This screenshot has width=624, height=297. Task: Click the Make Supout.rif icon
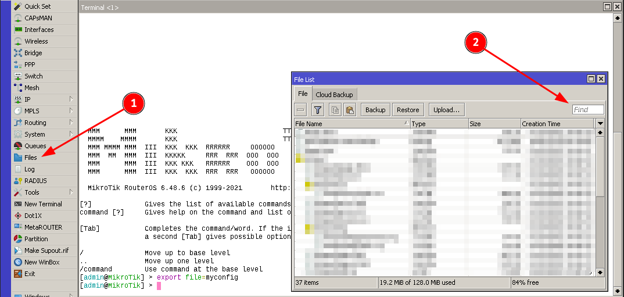pos(17,251)
